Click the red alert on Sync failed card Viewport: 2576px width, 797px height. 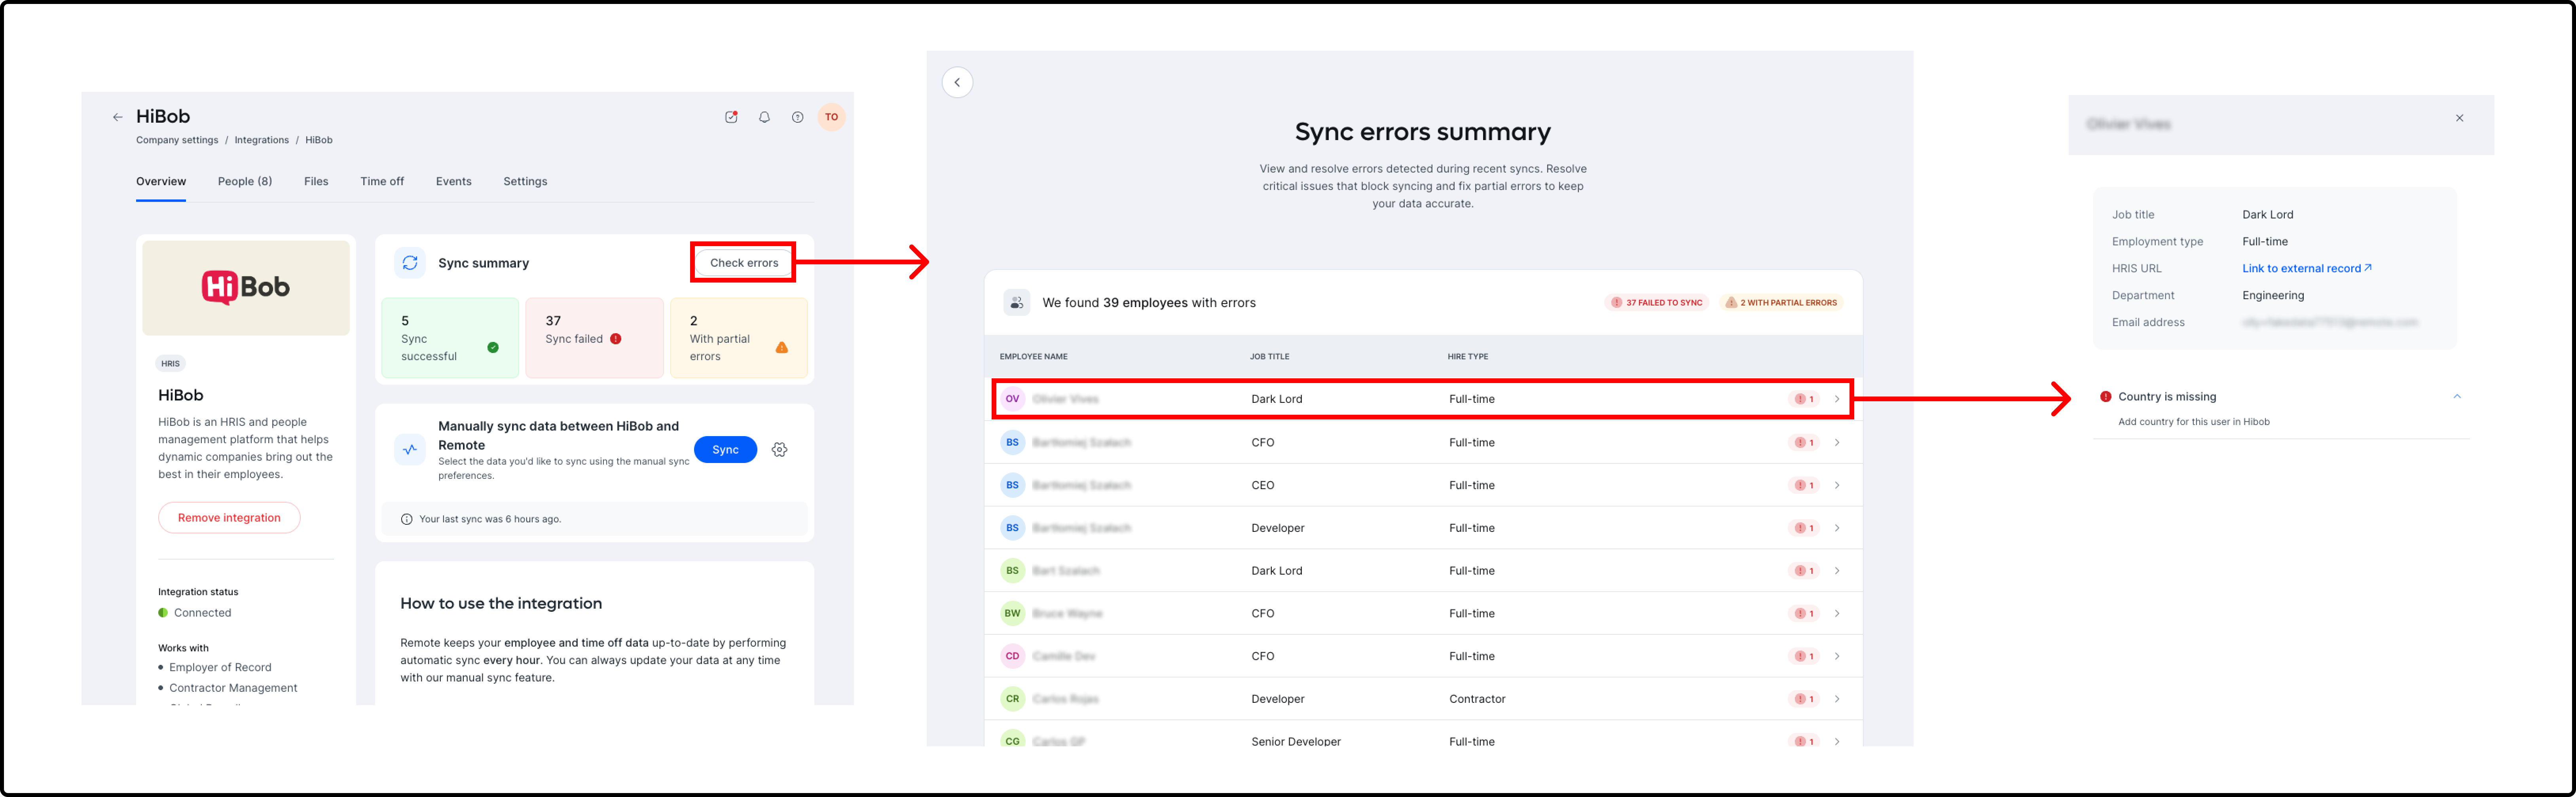(616, 339)
